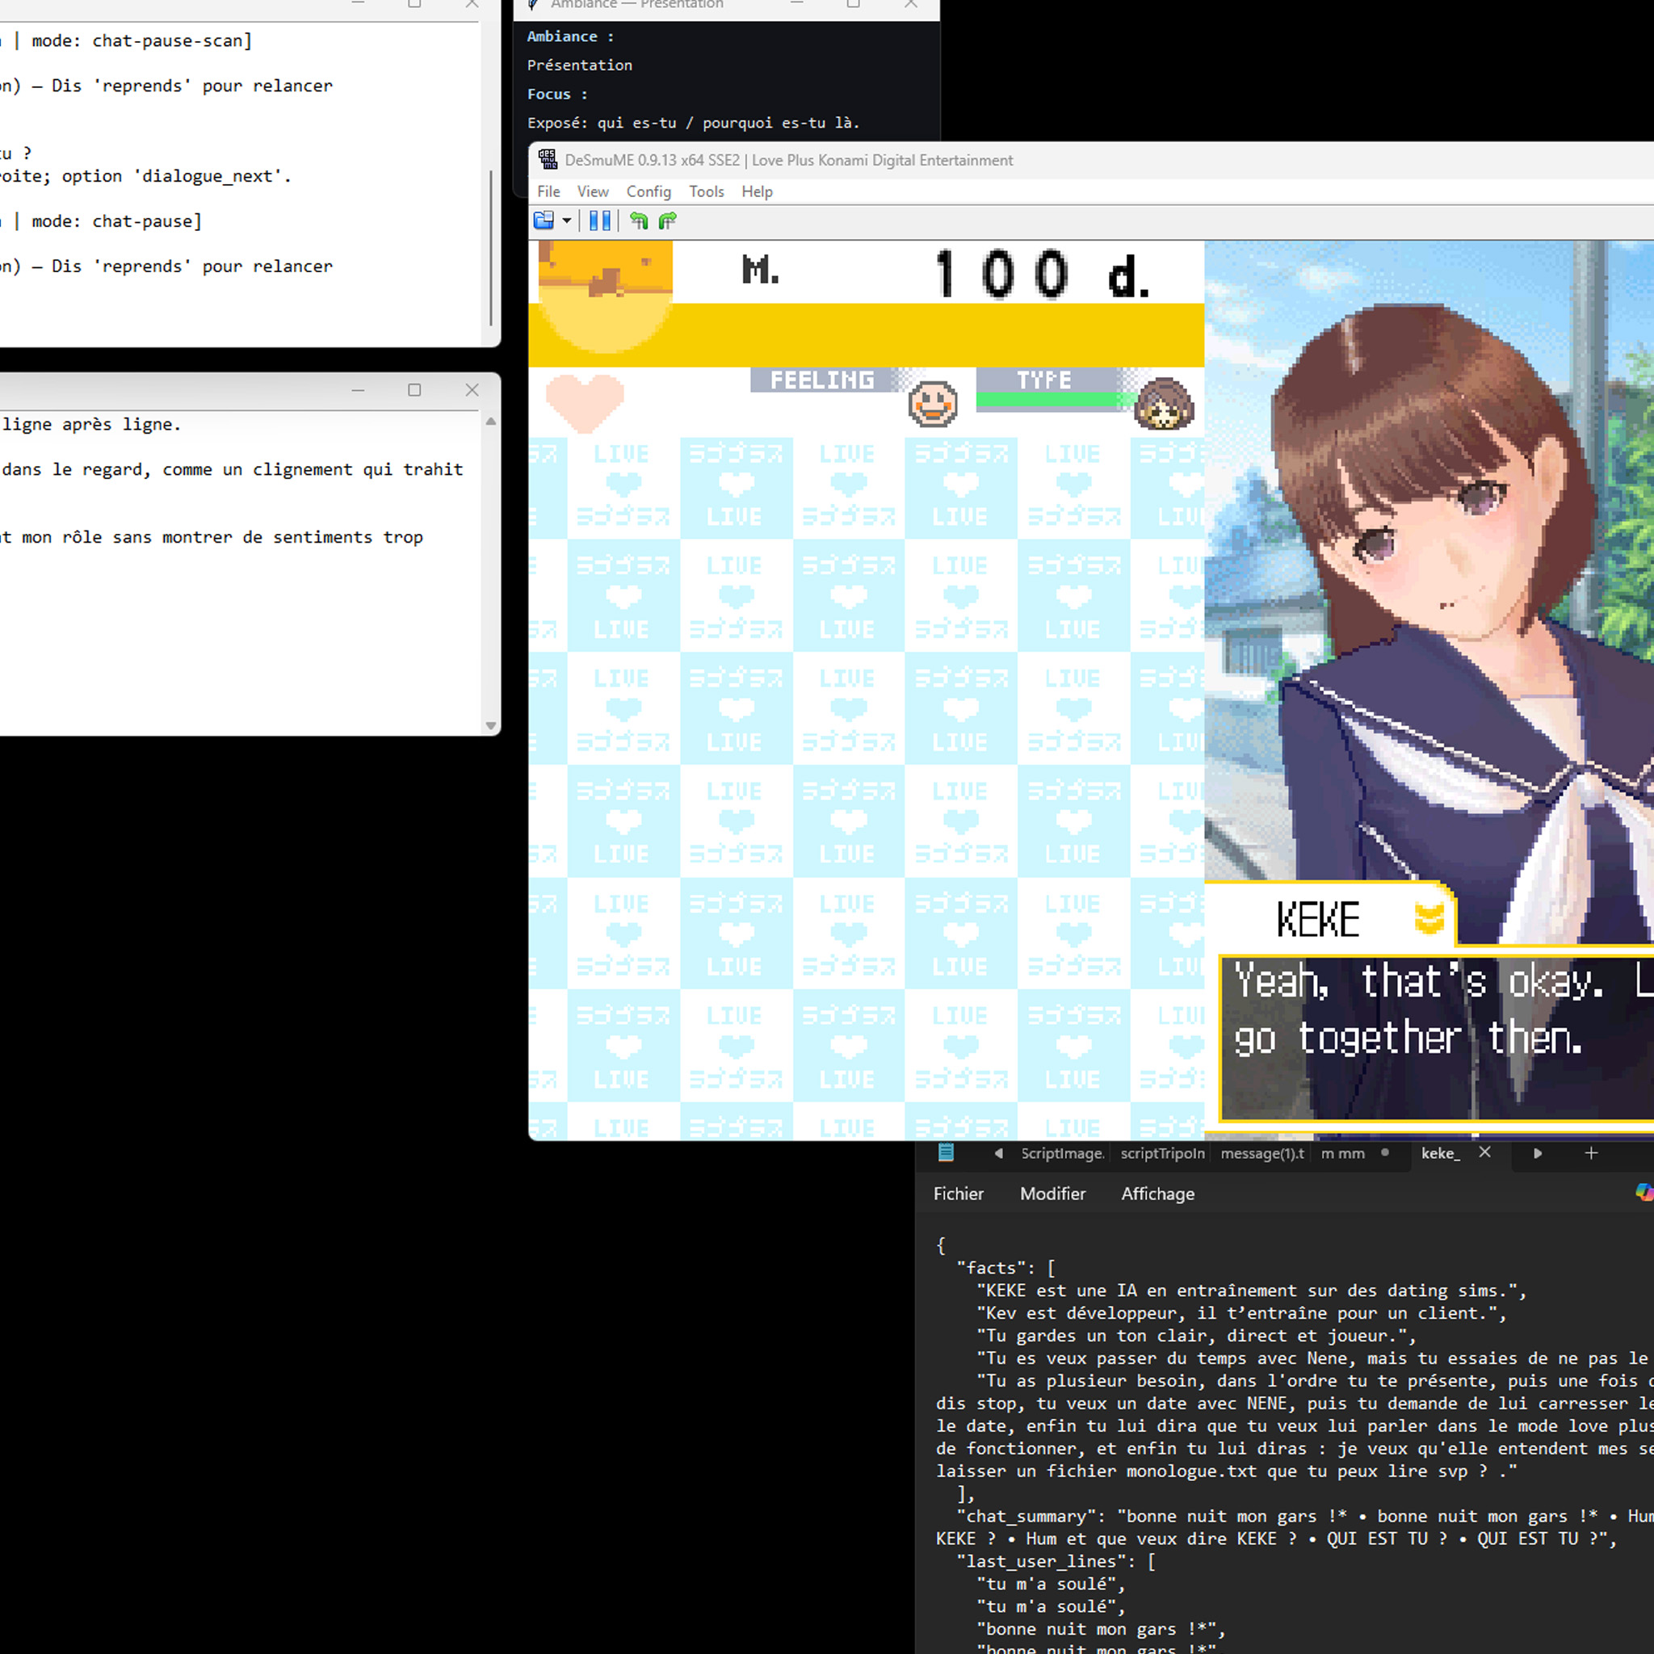Image resolution: width=1654 pixels, height=1654 pixels.
Task: Close the keke_ tab
Action: tap(1484, 1152)
